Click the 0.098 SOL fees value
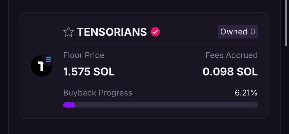Image resolution: width=289 pixels, height=134 pixels. (230, 72)
